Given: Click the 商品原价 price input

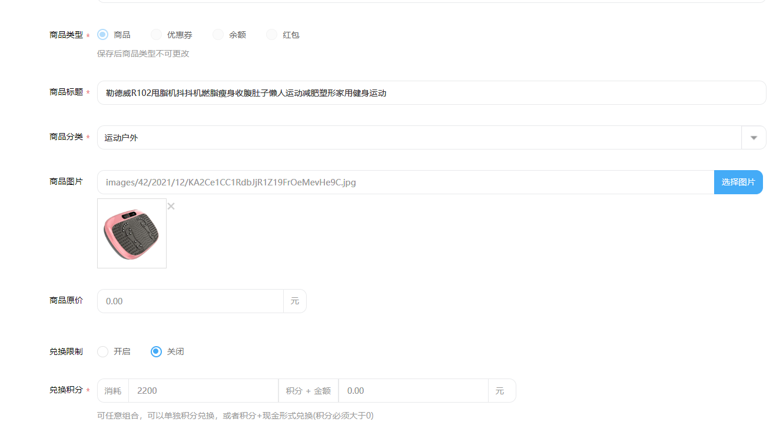Looking at the screenshot, I should tap(190, 301).
